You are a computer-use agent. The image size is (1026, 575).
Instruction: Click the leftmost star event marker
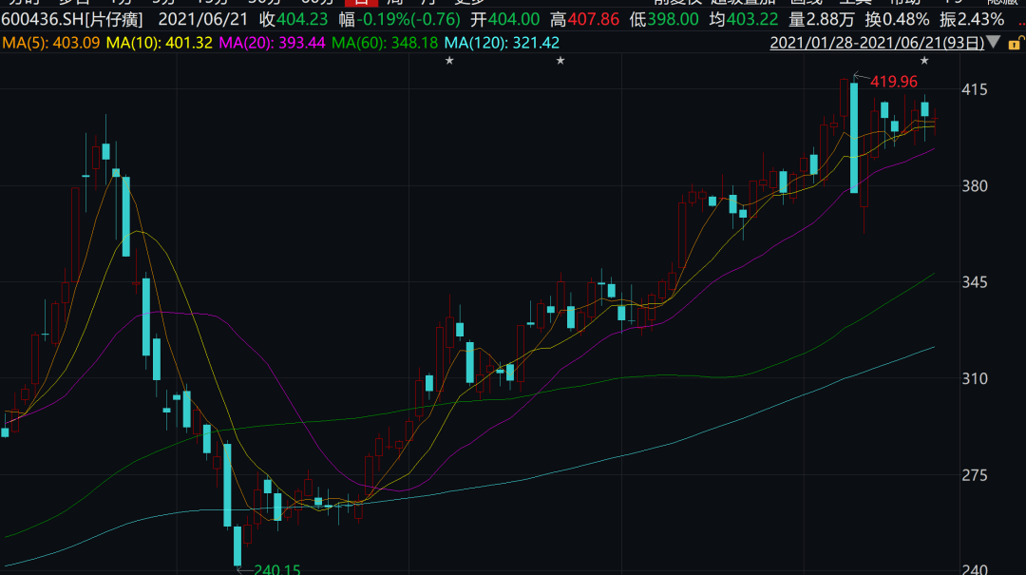[x=449, y=61]
